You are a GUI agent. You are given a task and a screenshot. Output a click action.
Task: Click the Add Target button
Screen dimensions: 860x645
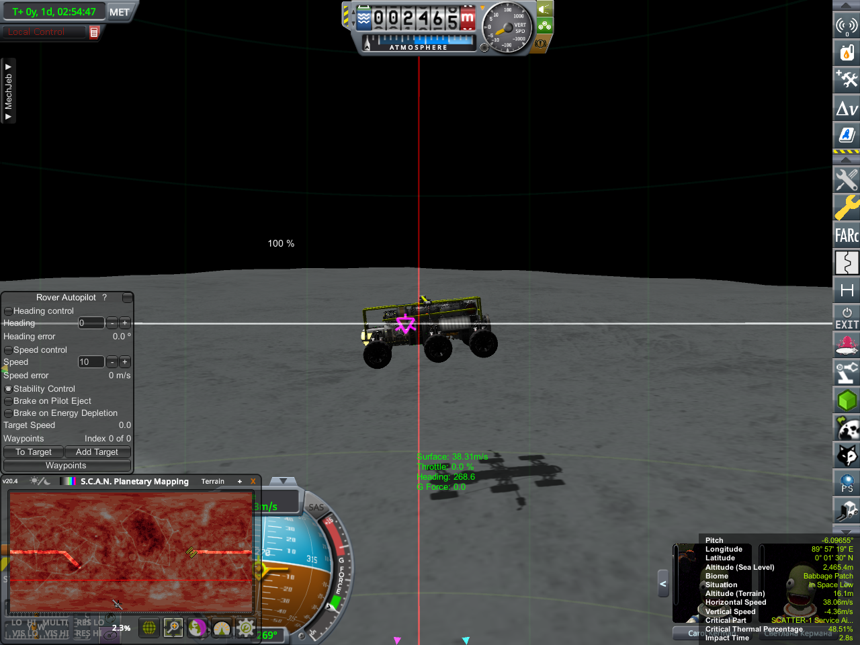click(x=97, y=452)
